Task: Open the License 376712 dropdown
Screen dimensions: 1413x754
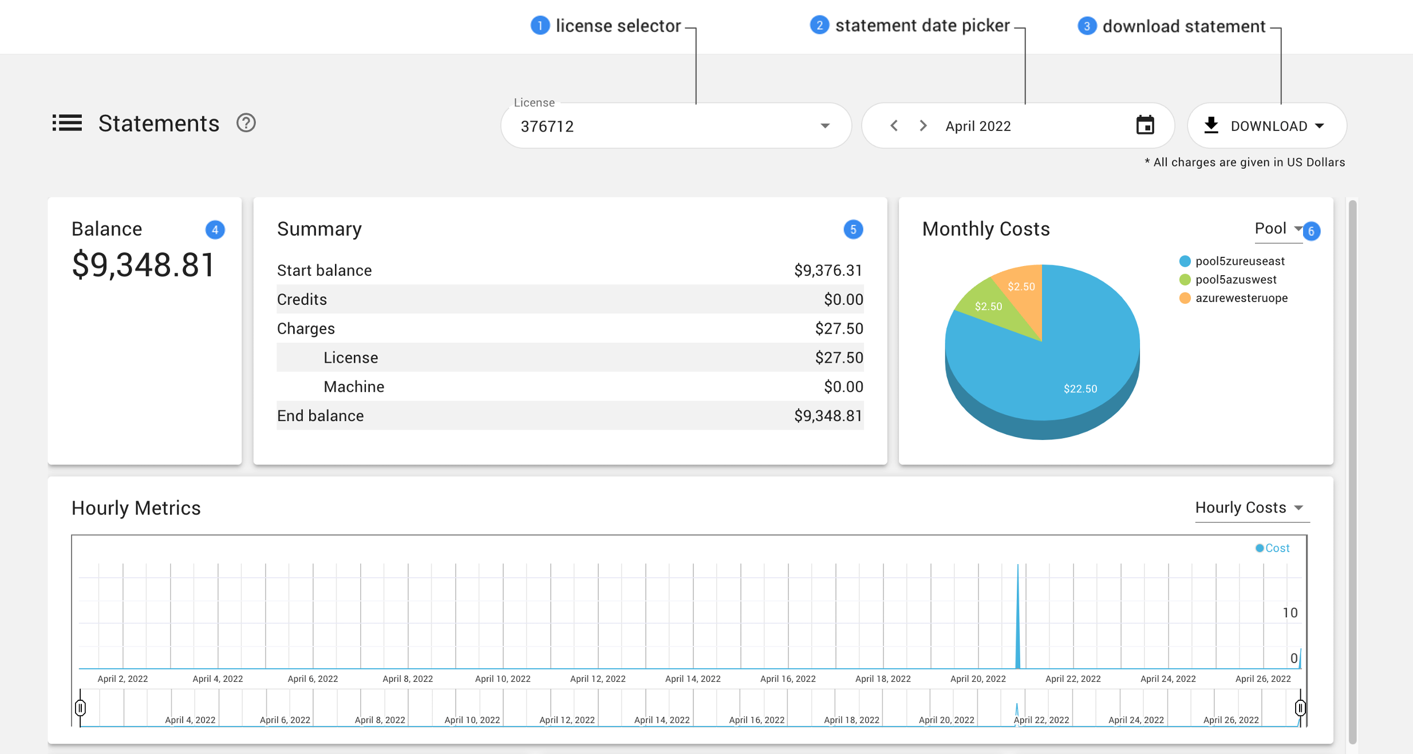Action: pos(676,126)
